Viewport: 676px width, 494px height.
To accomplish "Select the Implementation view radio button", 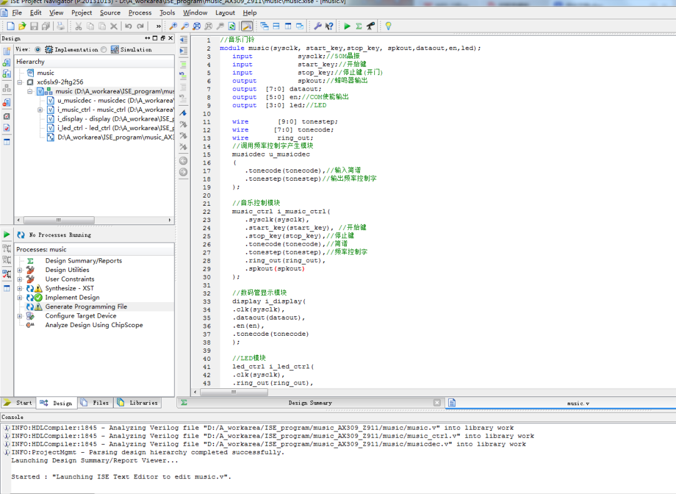I will coord(38,49).
